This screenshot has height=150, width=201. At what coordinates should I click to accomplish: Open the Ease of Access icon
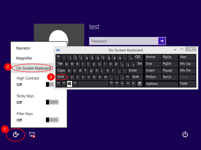[x=15, y=134]
